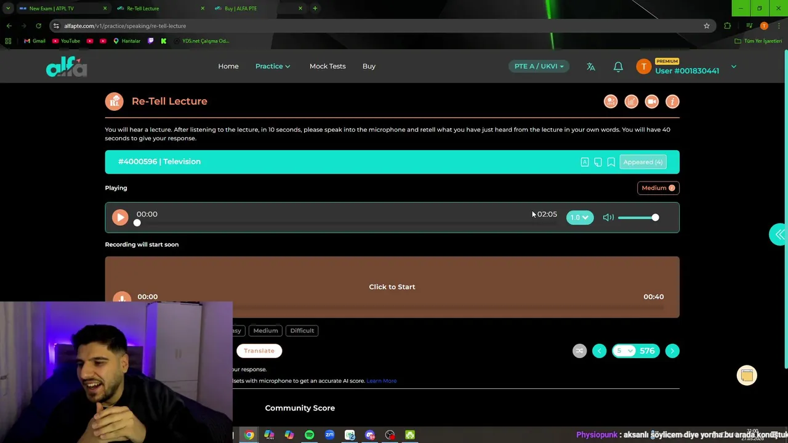Screen dimensions: 788x443
Task: Click the address bar URL
Action: [125, 26]
